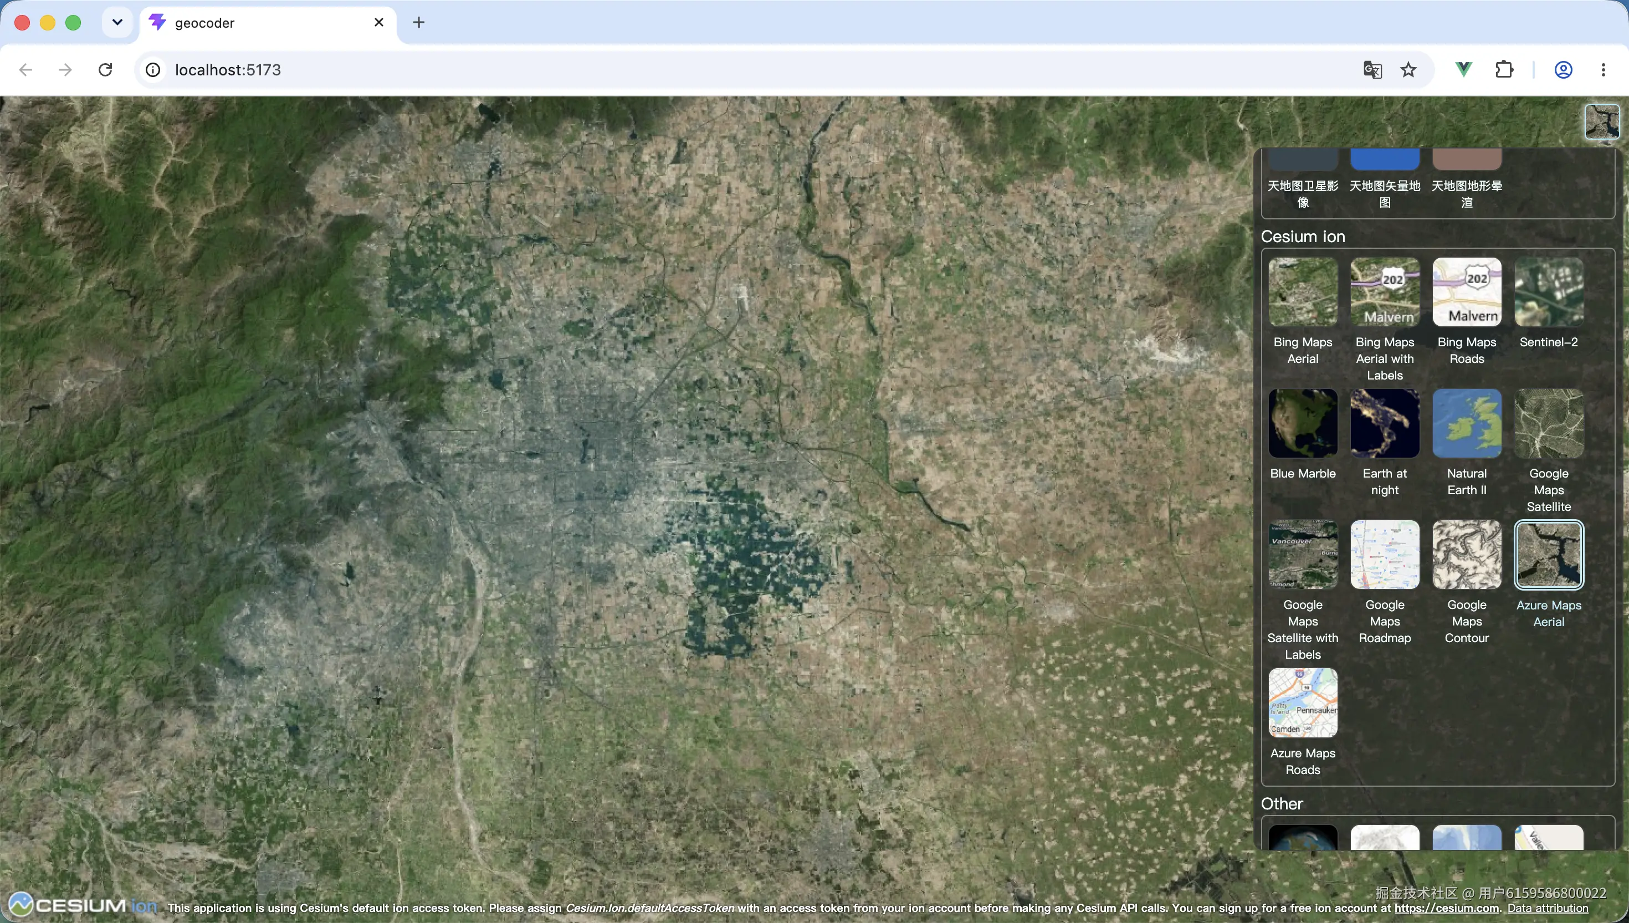Expand the tab search dropdown
Viewport: 1629px width, 923px height.
pyautogui.click(x=117, y=23)
